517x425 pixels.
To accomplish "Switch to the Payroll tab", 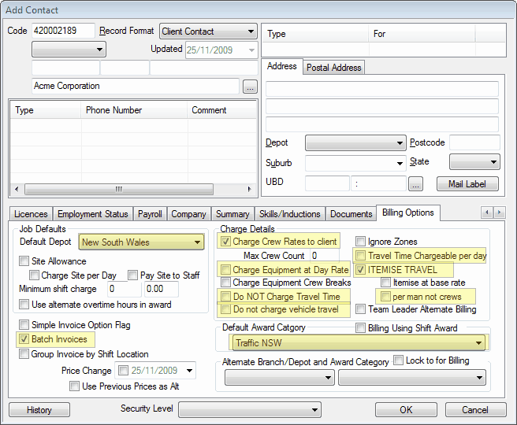I will click(150, 214).
